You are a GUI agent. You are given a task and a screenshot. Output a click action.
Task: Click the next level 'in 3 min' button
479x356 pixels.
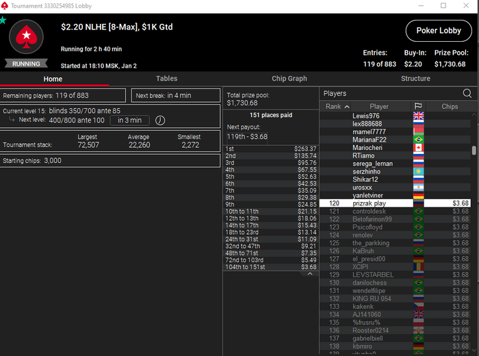pyautogui.click(x=129, y=120)
